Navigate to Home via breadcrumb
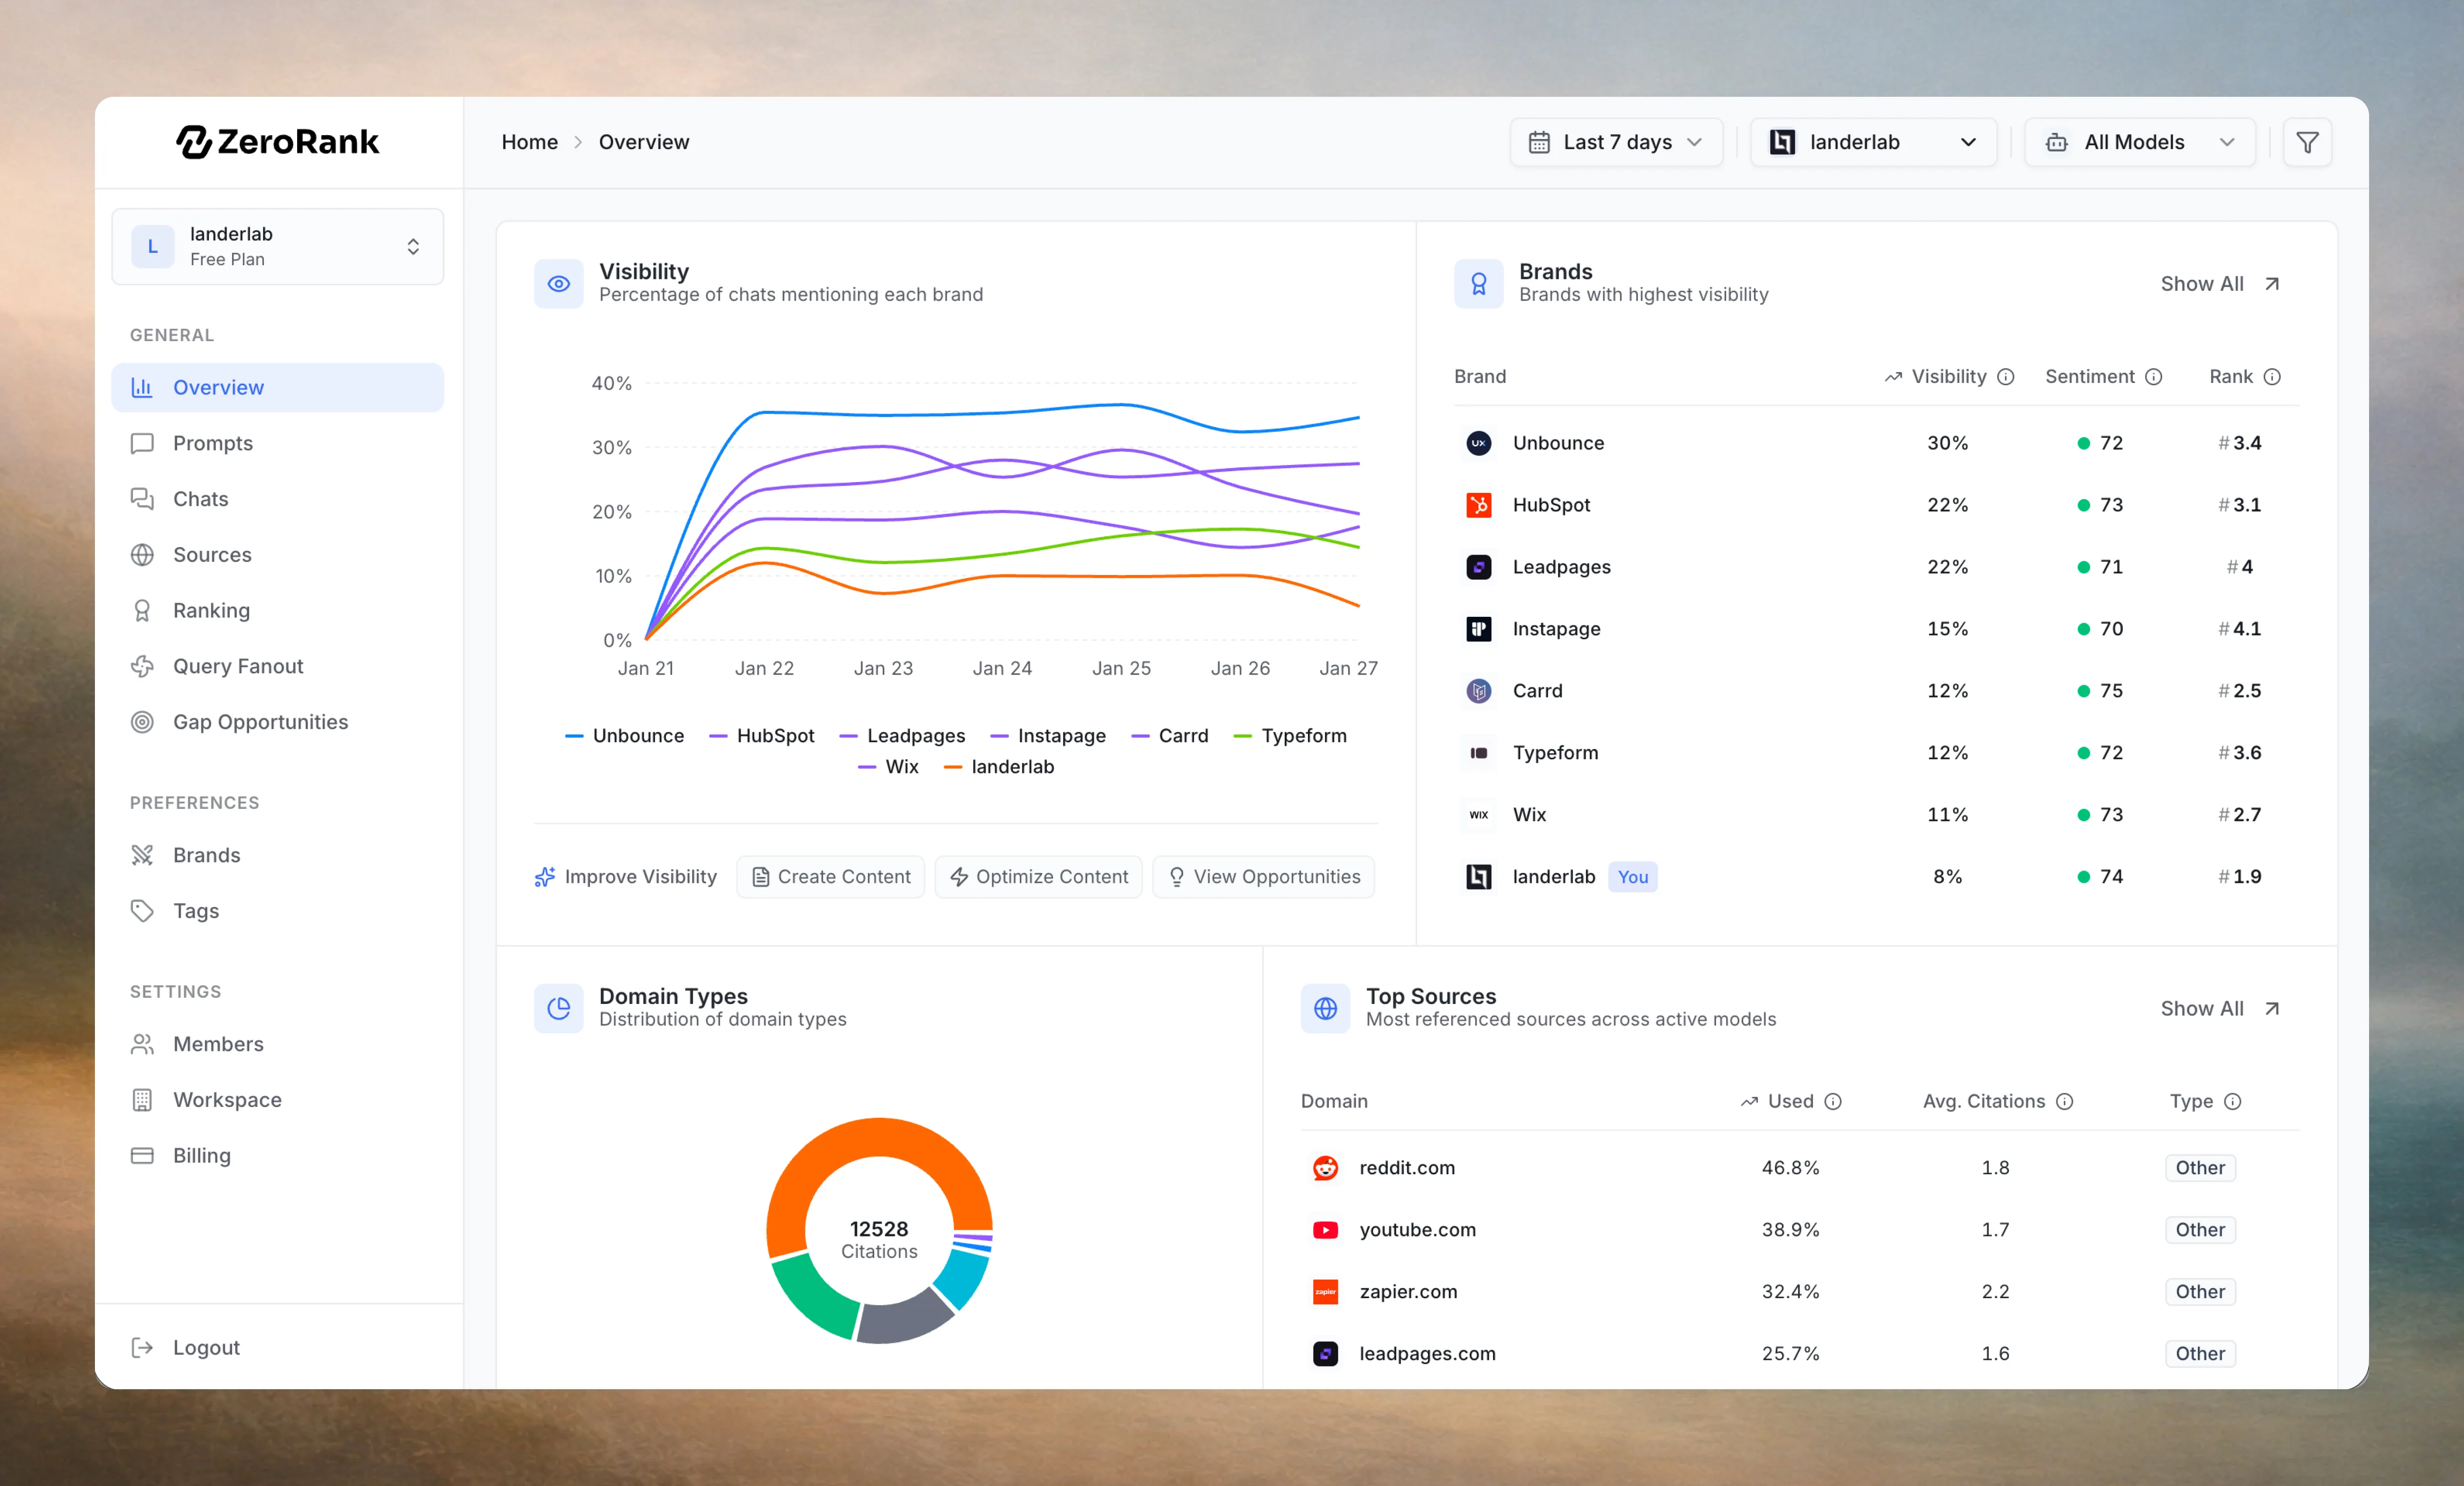2464x1486 pixels. (x=529, y=142)
